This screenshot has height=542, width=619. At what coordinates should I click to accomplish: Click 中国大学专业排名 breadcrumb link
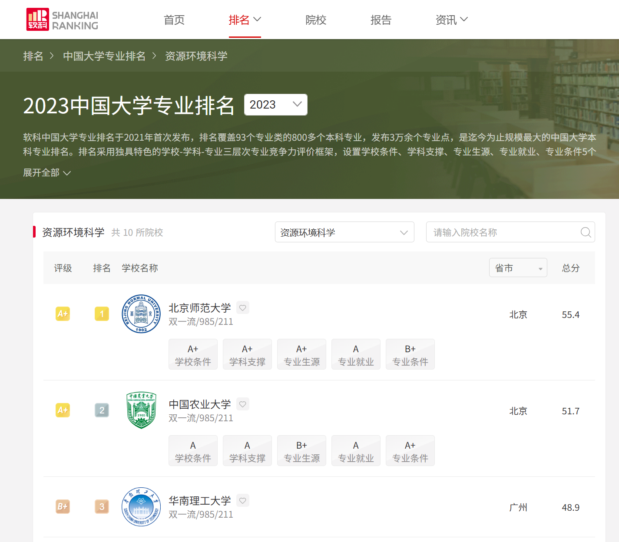[x=104, y=56]
